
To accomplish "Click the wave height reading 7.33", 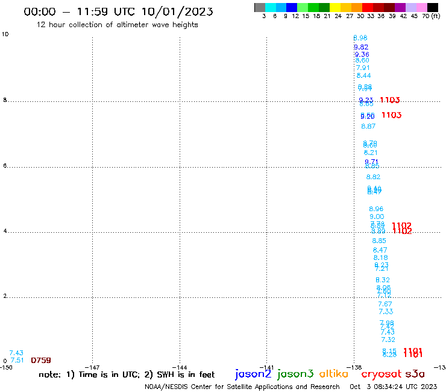I will point(386,312).
